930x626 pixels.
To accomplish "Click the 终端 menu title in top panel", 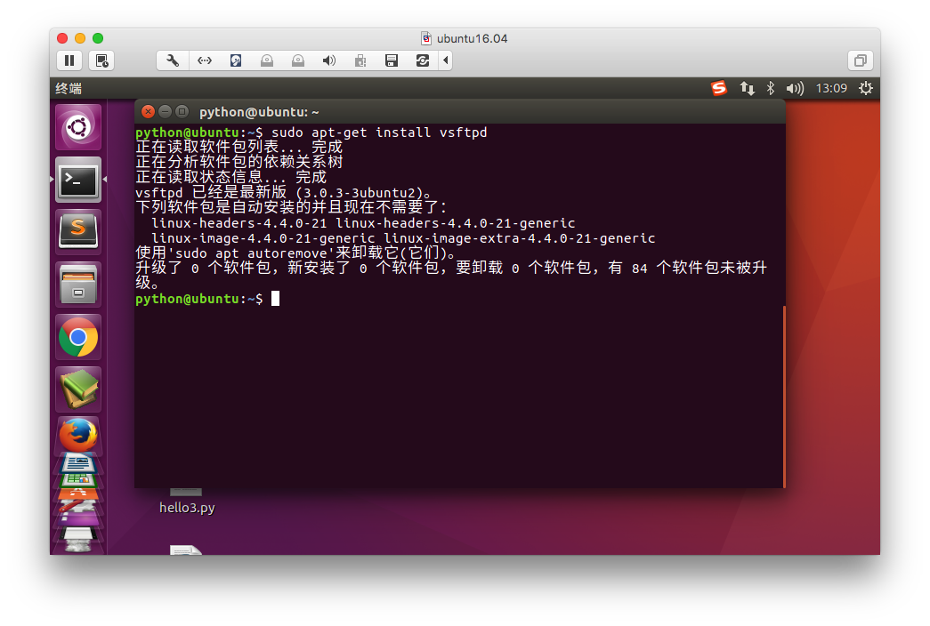I will pos(69,88).
